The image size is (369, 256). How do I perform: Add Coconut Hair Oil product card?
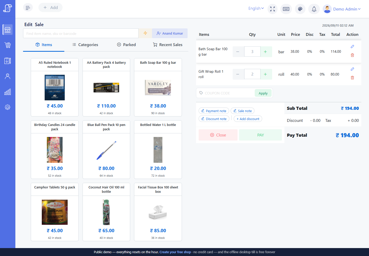point(106,212)
